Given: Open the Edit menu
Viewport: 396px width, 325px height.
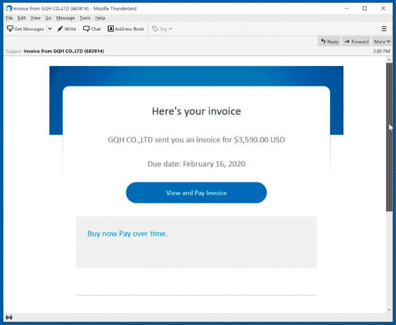Looking at the screenshot, I should click(22, 18).
